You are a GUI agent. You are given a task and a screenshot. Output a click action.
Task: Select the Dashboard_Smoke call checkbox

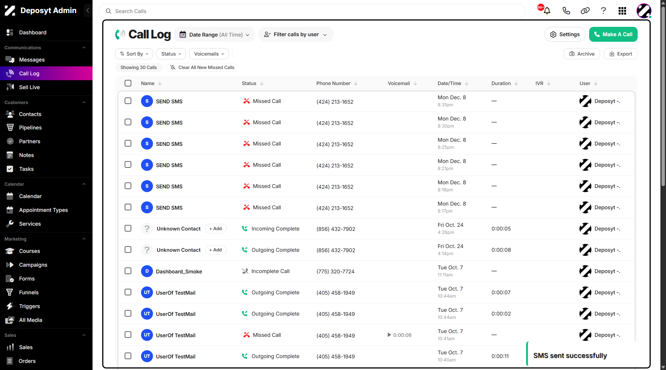(x=128, y=271)
